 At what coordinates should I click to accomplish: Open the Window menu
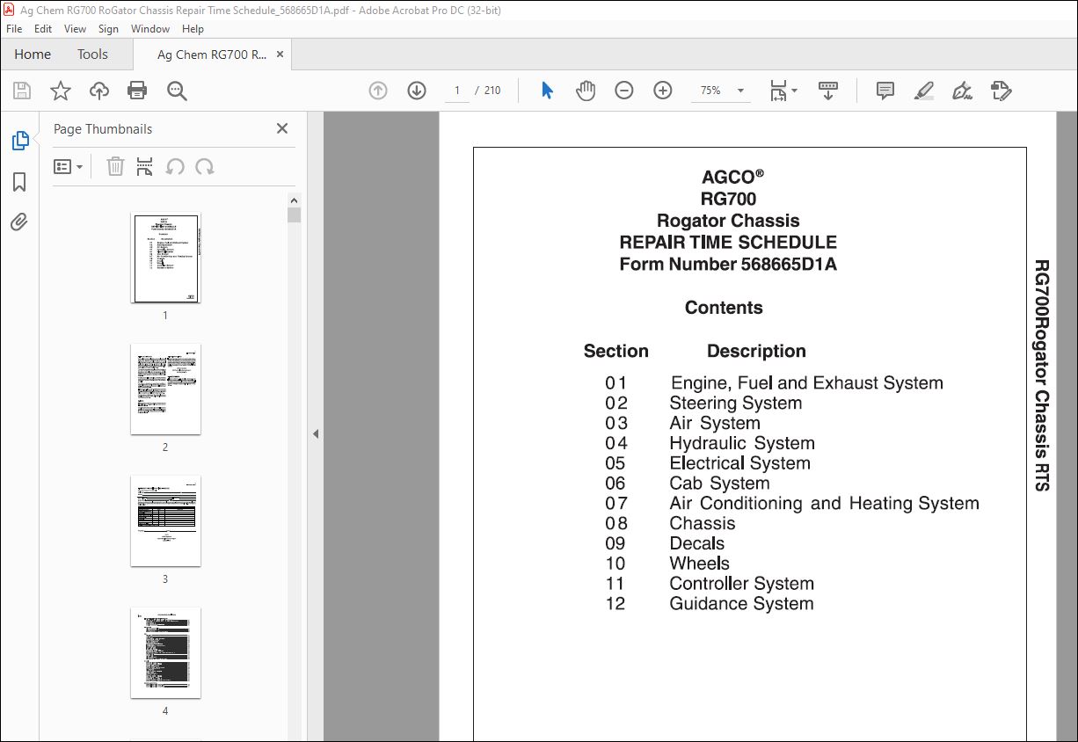[150, 29]
